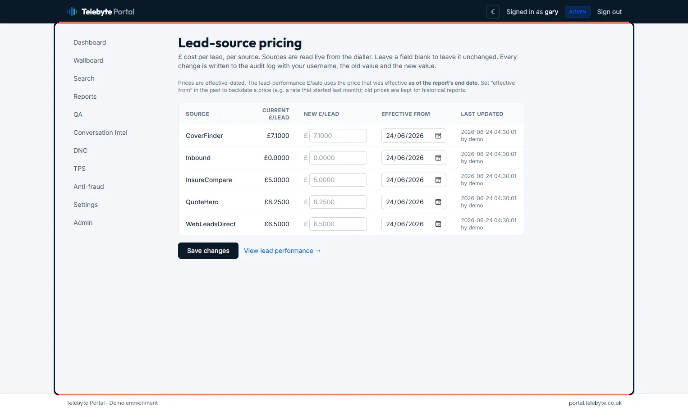Image resolution: width=688 pixels, height=412 pixels.
Task: Click the CURRENT £/LEAD column header
Action: [275, 114]
